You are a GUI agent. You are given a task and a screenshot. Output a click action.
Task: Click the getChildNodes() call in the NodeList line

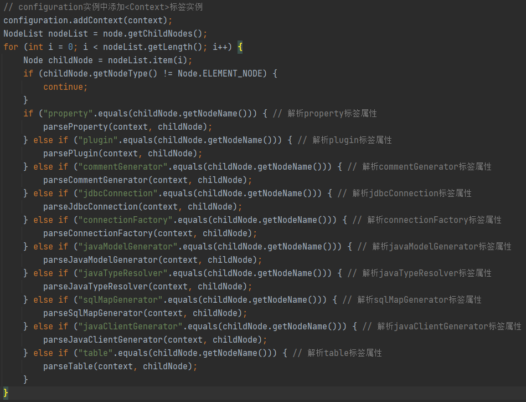click(166, 34)
